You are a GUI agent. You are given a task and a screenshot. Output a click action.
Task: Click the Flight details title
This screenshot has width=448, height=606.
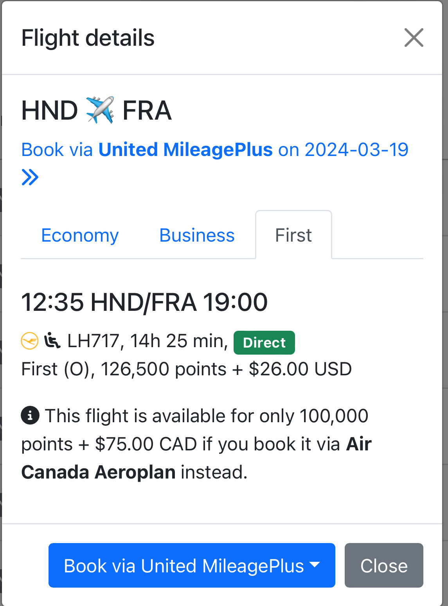88,38
